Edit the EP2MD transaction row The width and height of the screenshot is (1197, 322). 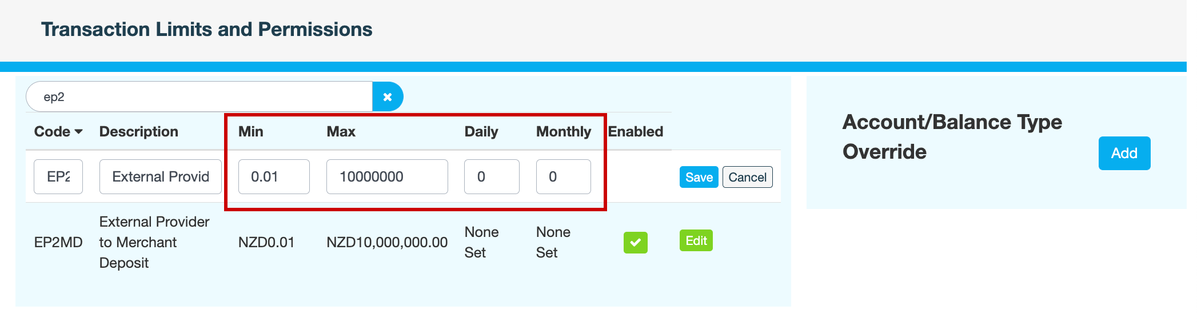[696, 241]
